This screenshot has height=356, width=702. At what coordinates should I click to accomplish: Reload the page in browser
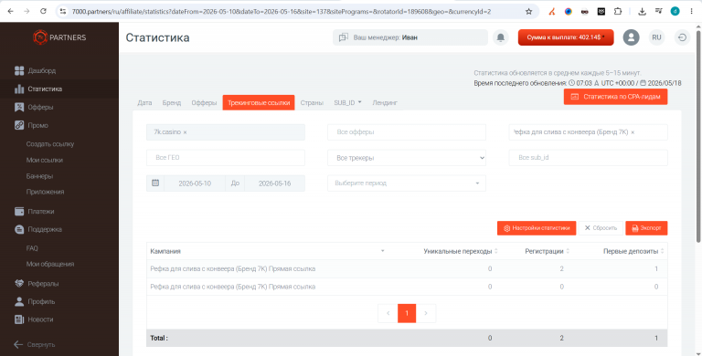(x=44, y=12)
